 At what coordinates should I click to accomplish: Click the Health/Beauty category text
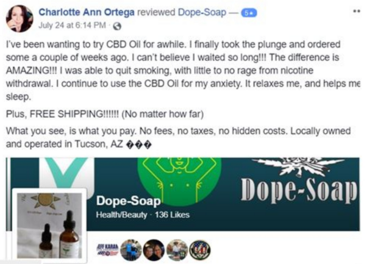coord(121,215)
